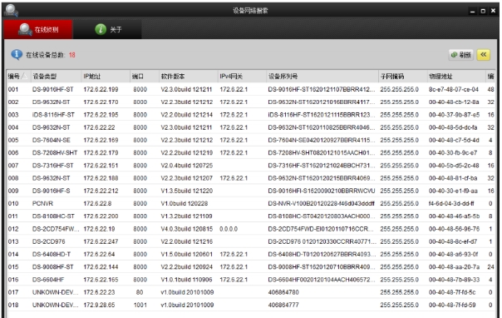Image resolution: width=502 pixels, height=318 pixels.
Task: Click version V2.0.4build 120725
Action: pos(187,166)
